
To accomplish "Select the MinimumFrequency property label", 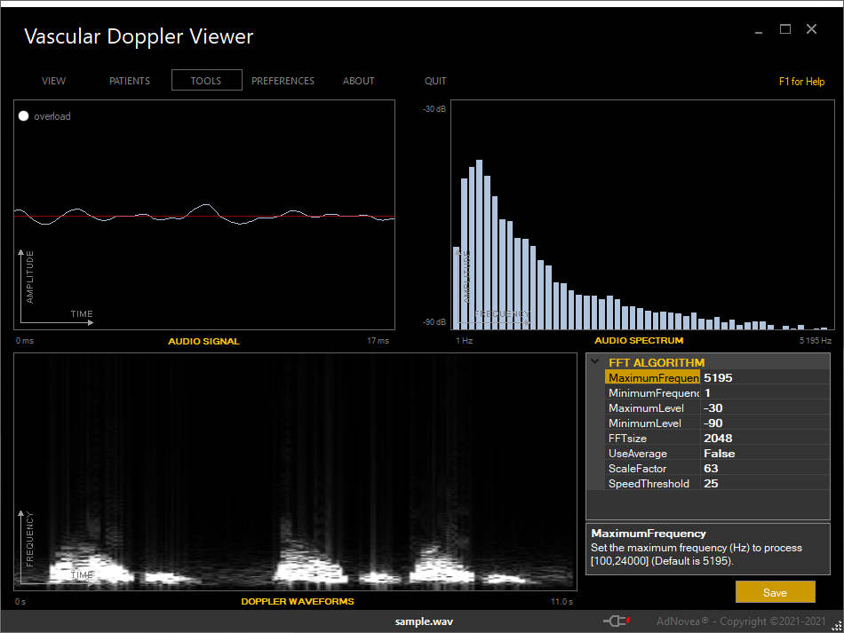I will tap(652, 392).
